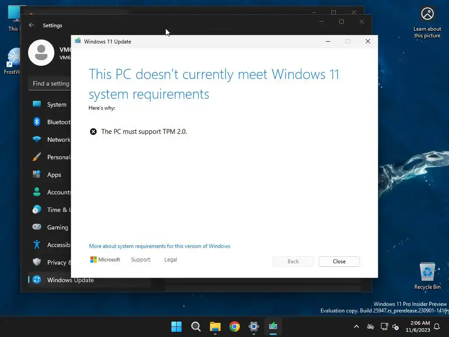Click the Time & language clock icon

37,209
